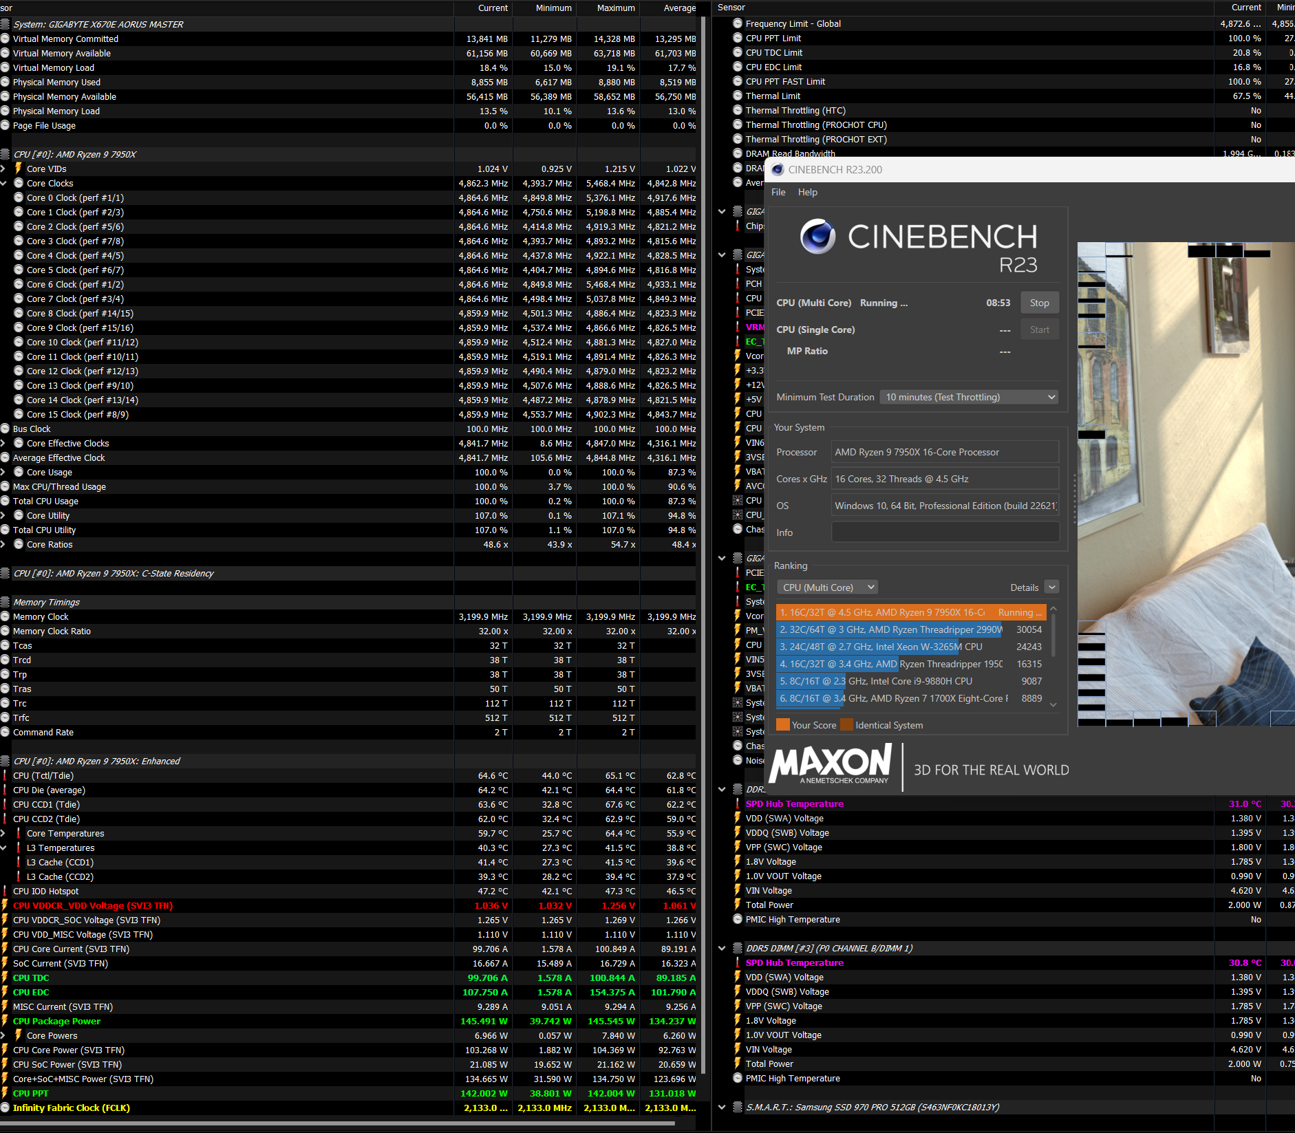Screen dimensions: 1295x1133
Task: Open the Minimum Test Duration dropdown
Action: tap(969, 398)
